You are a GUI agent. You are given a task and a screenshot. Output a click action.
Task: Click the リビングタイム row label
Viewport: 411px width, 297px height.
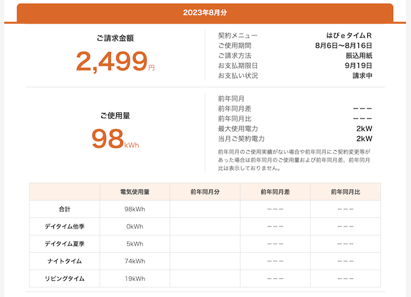pyautogui.click(x=64, y=278)
